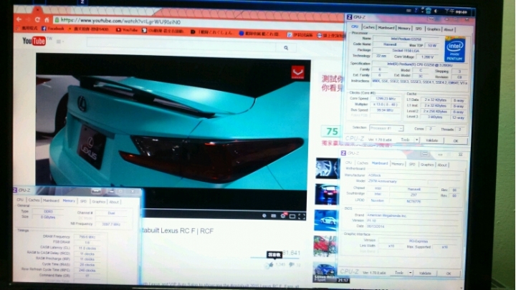Click Tools in mainboard CPU-Z window

399,273
